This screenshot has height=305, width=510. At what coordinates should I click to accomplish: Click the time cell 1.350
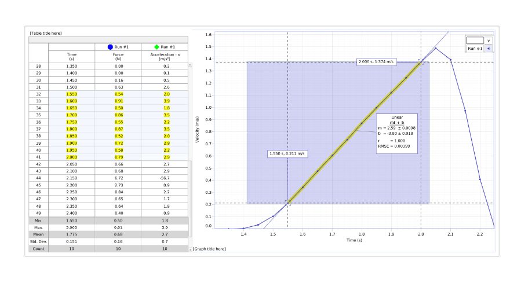[x=71, y=66]
